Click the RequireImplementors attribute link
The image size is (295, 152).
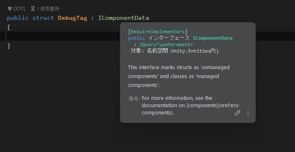(x=158, y=32)
